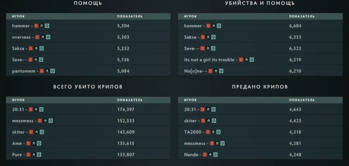Select player 'its not a girl its trouble'
Image resolution: width=349 pixels, height=166 pixels.
(209, 60)
